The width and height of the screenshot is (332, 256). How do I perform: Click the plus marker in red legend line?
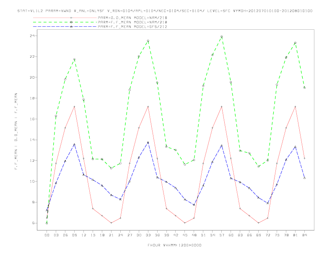(71, 18)
